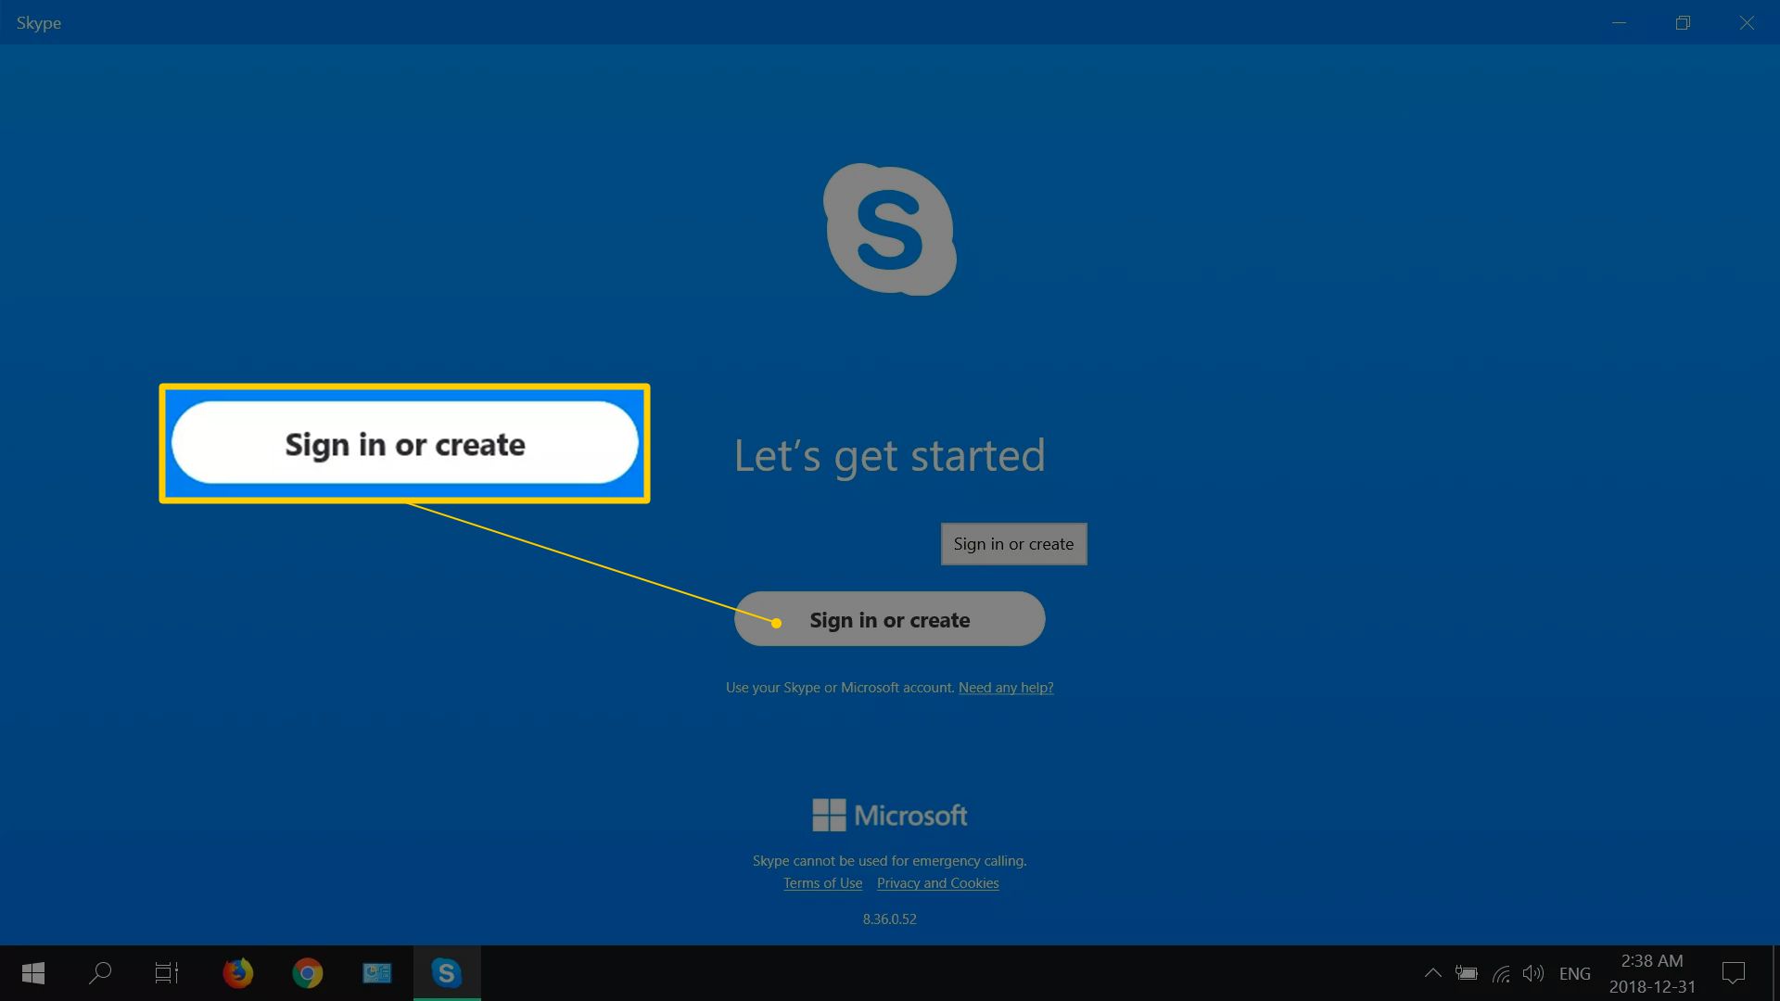Screen dimensions: 1780x1001
Task: Open Microsoft Mail app from taskbar
Action: click(376, 973)
